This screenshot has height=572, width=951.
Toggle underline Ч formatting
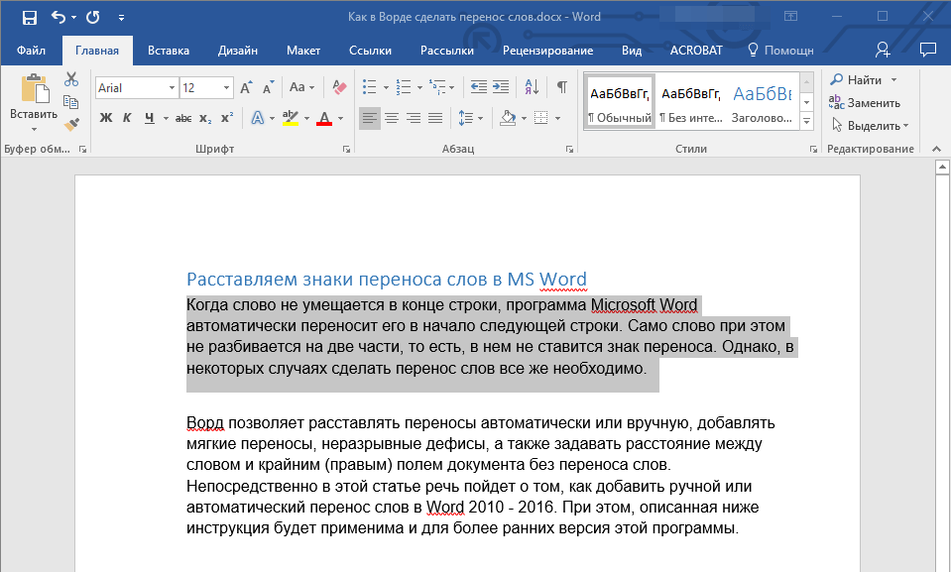(149, 118)
